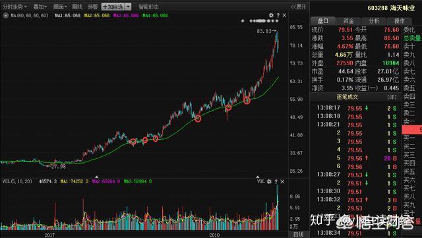This screenshot has height=238, width=422.
Task: Click the VOL panel help icon
Action: pyautogui.click(x=276, y=182)
